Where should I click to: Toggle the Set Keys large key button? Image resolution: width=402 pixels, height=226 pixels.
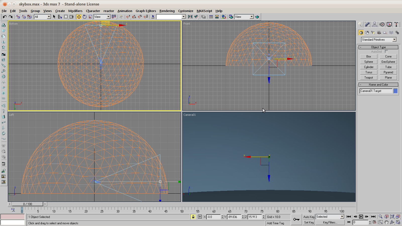coord(296,219)
